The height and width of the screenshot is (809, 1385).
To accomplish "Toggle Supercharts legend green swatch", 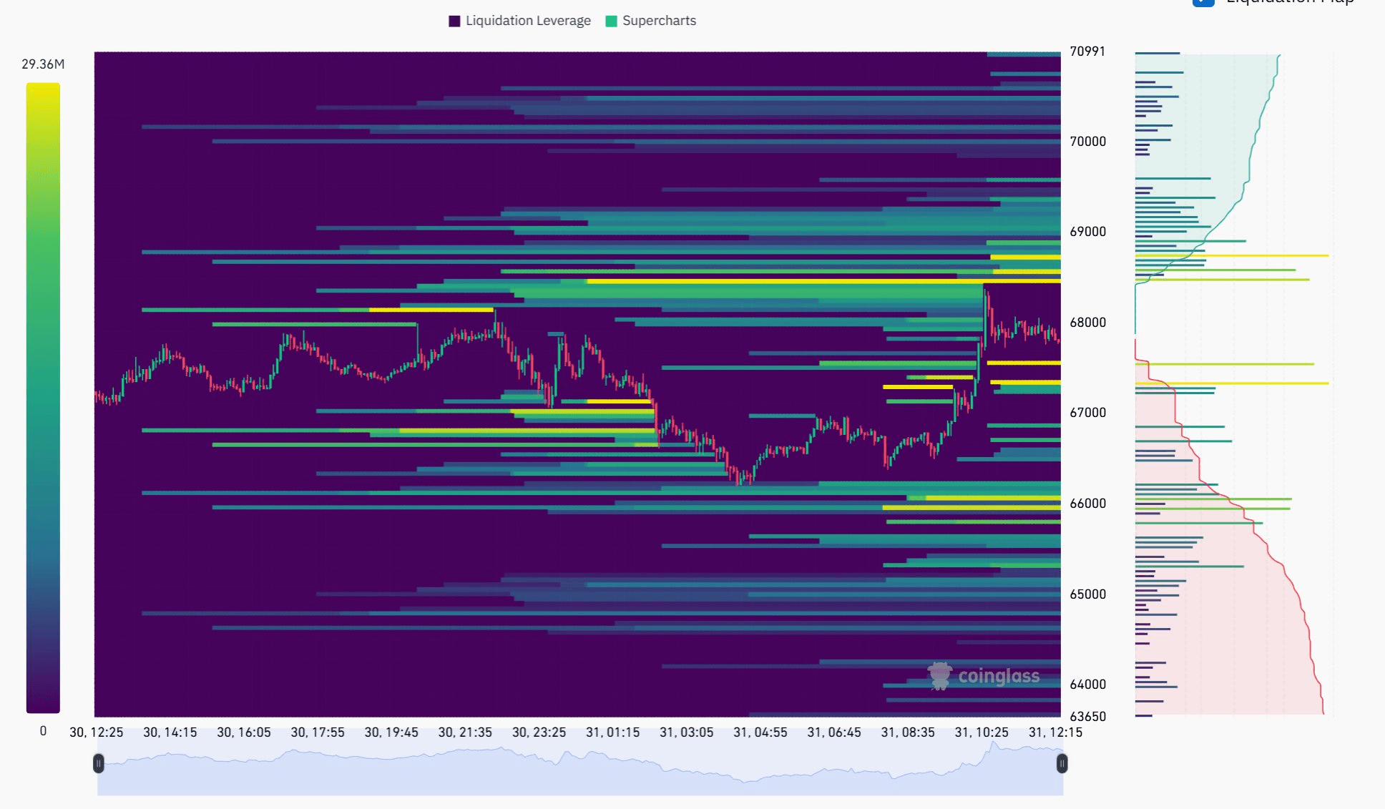I will (611, 21).
